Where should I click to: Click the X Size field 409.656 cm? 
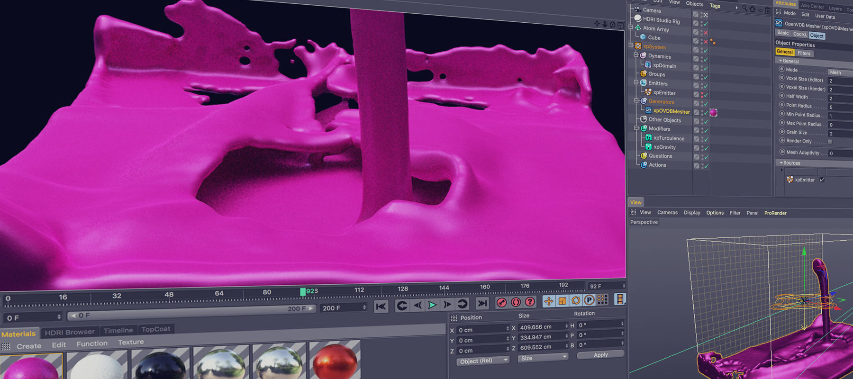[543, 327]
